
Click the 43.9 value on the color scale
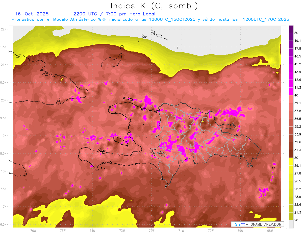(x=298, y=72)
